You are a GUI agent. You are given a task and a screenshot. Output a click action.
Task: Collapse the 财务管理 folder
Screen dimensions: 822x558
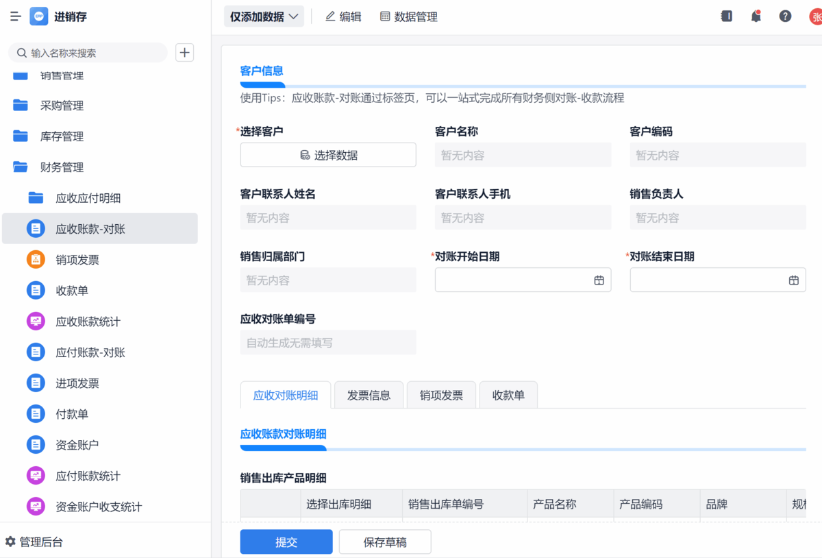(x=62, y=167)
